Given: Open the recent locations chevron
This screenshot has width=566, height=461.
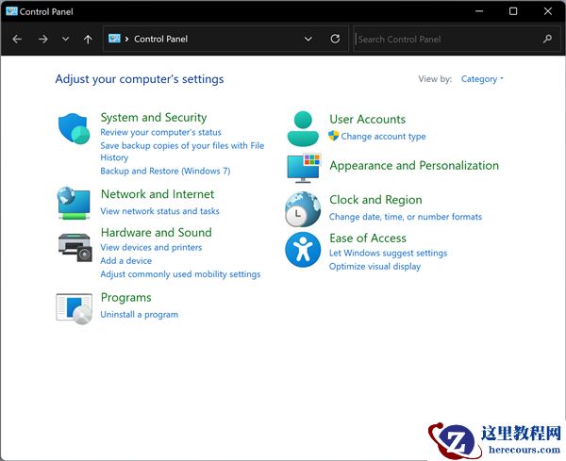Looking at the screenshot, I should click(x=65, y=40).
